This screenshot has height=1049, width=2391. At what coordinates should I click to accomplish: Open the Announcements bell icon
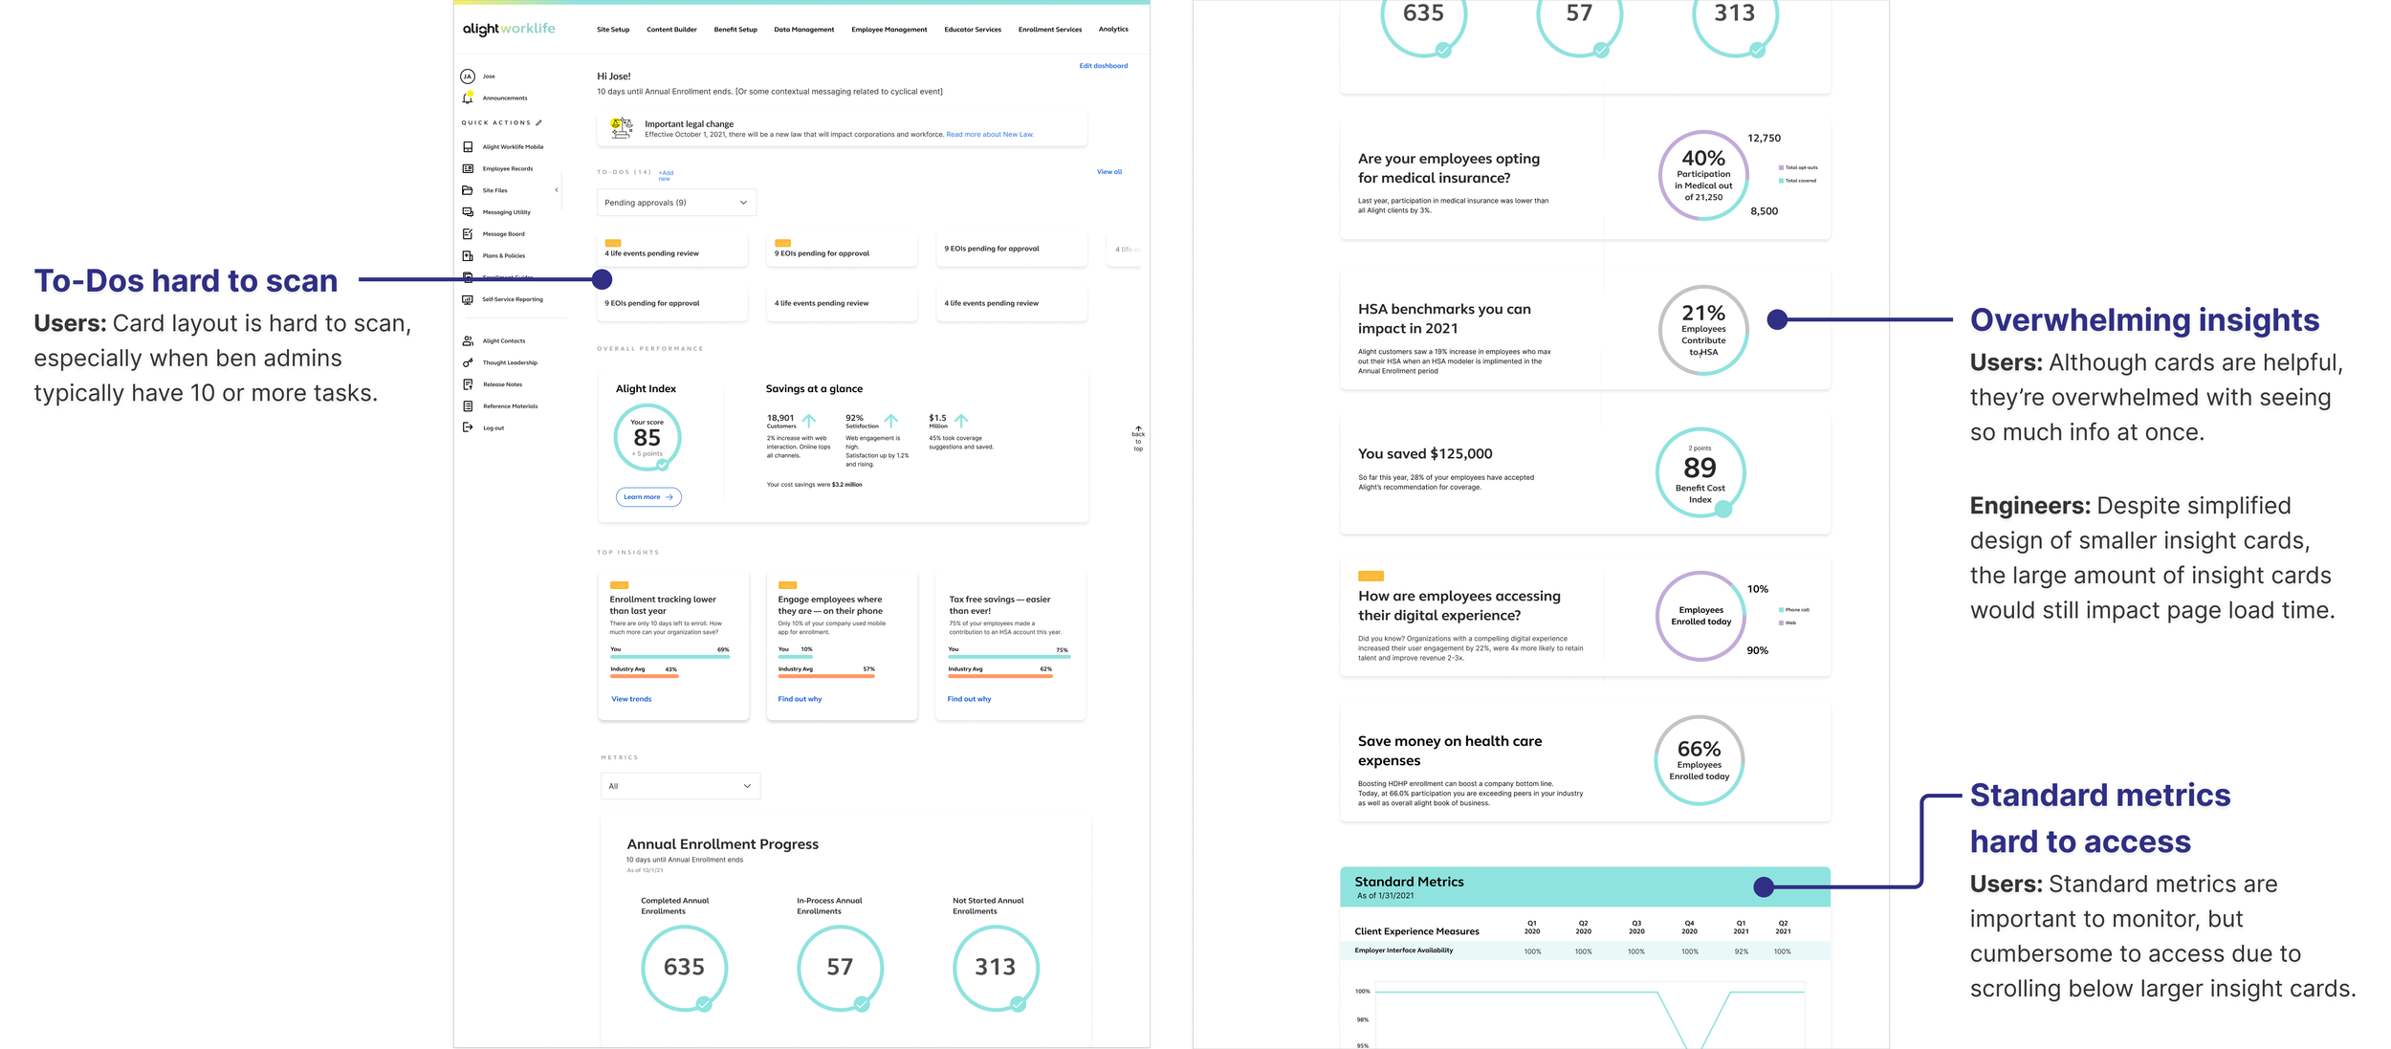point(468,98)
